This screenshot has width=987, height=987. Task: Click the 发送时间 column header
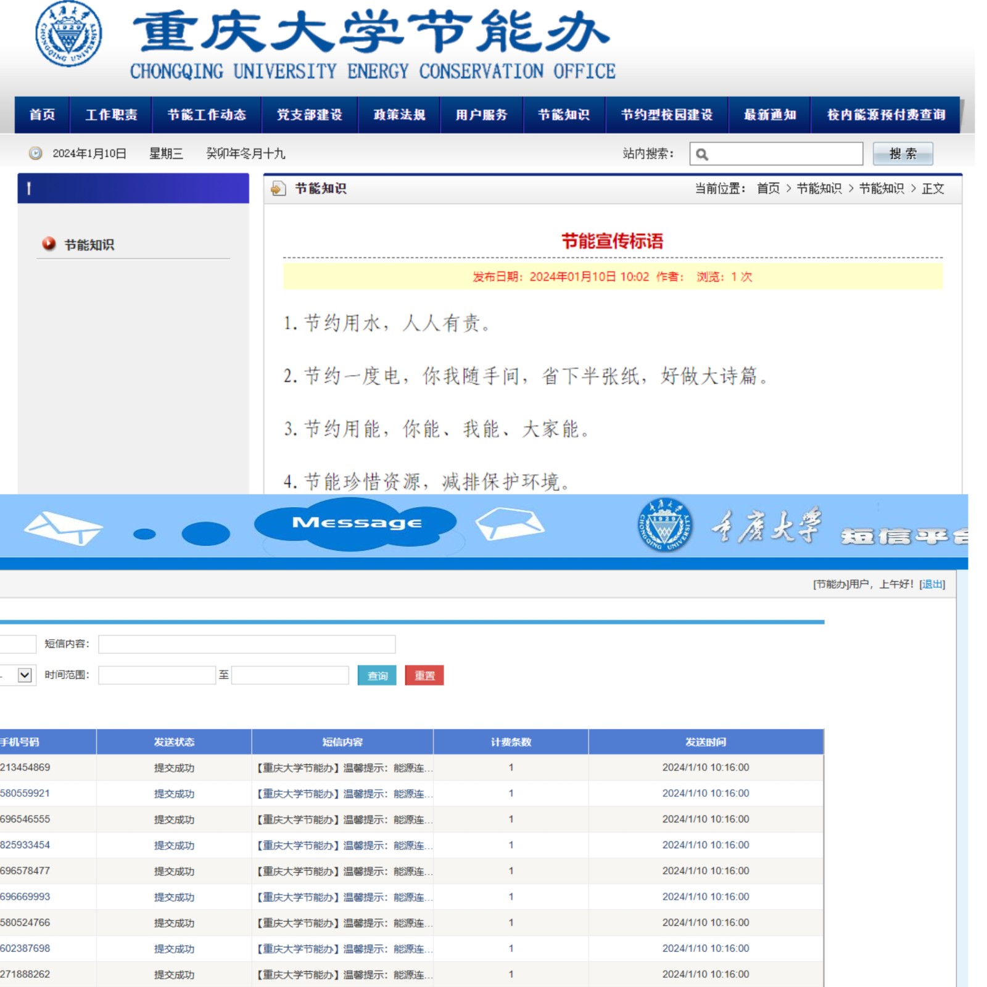pyautogui.click(x=706, y=742)
